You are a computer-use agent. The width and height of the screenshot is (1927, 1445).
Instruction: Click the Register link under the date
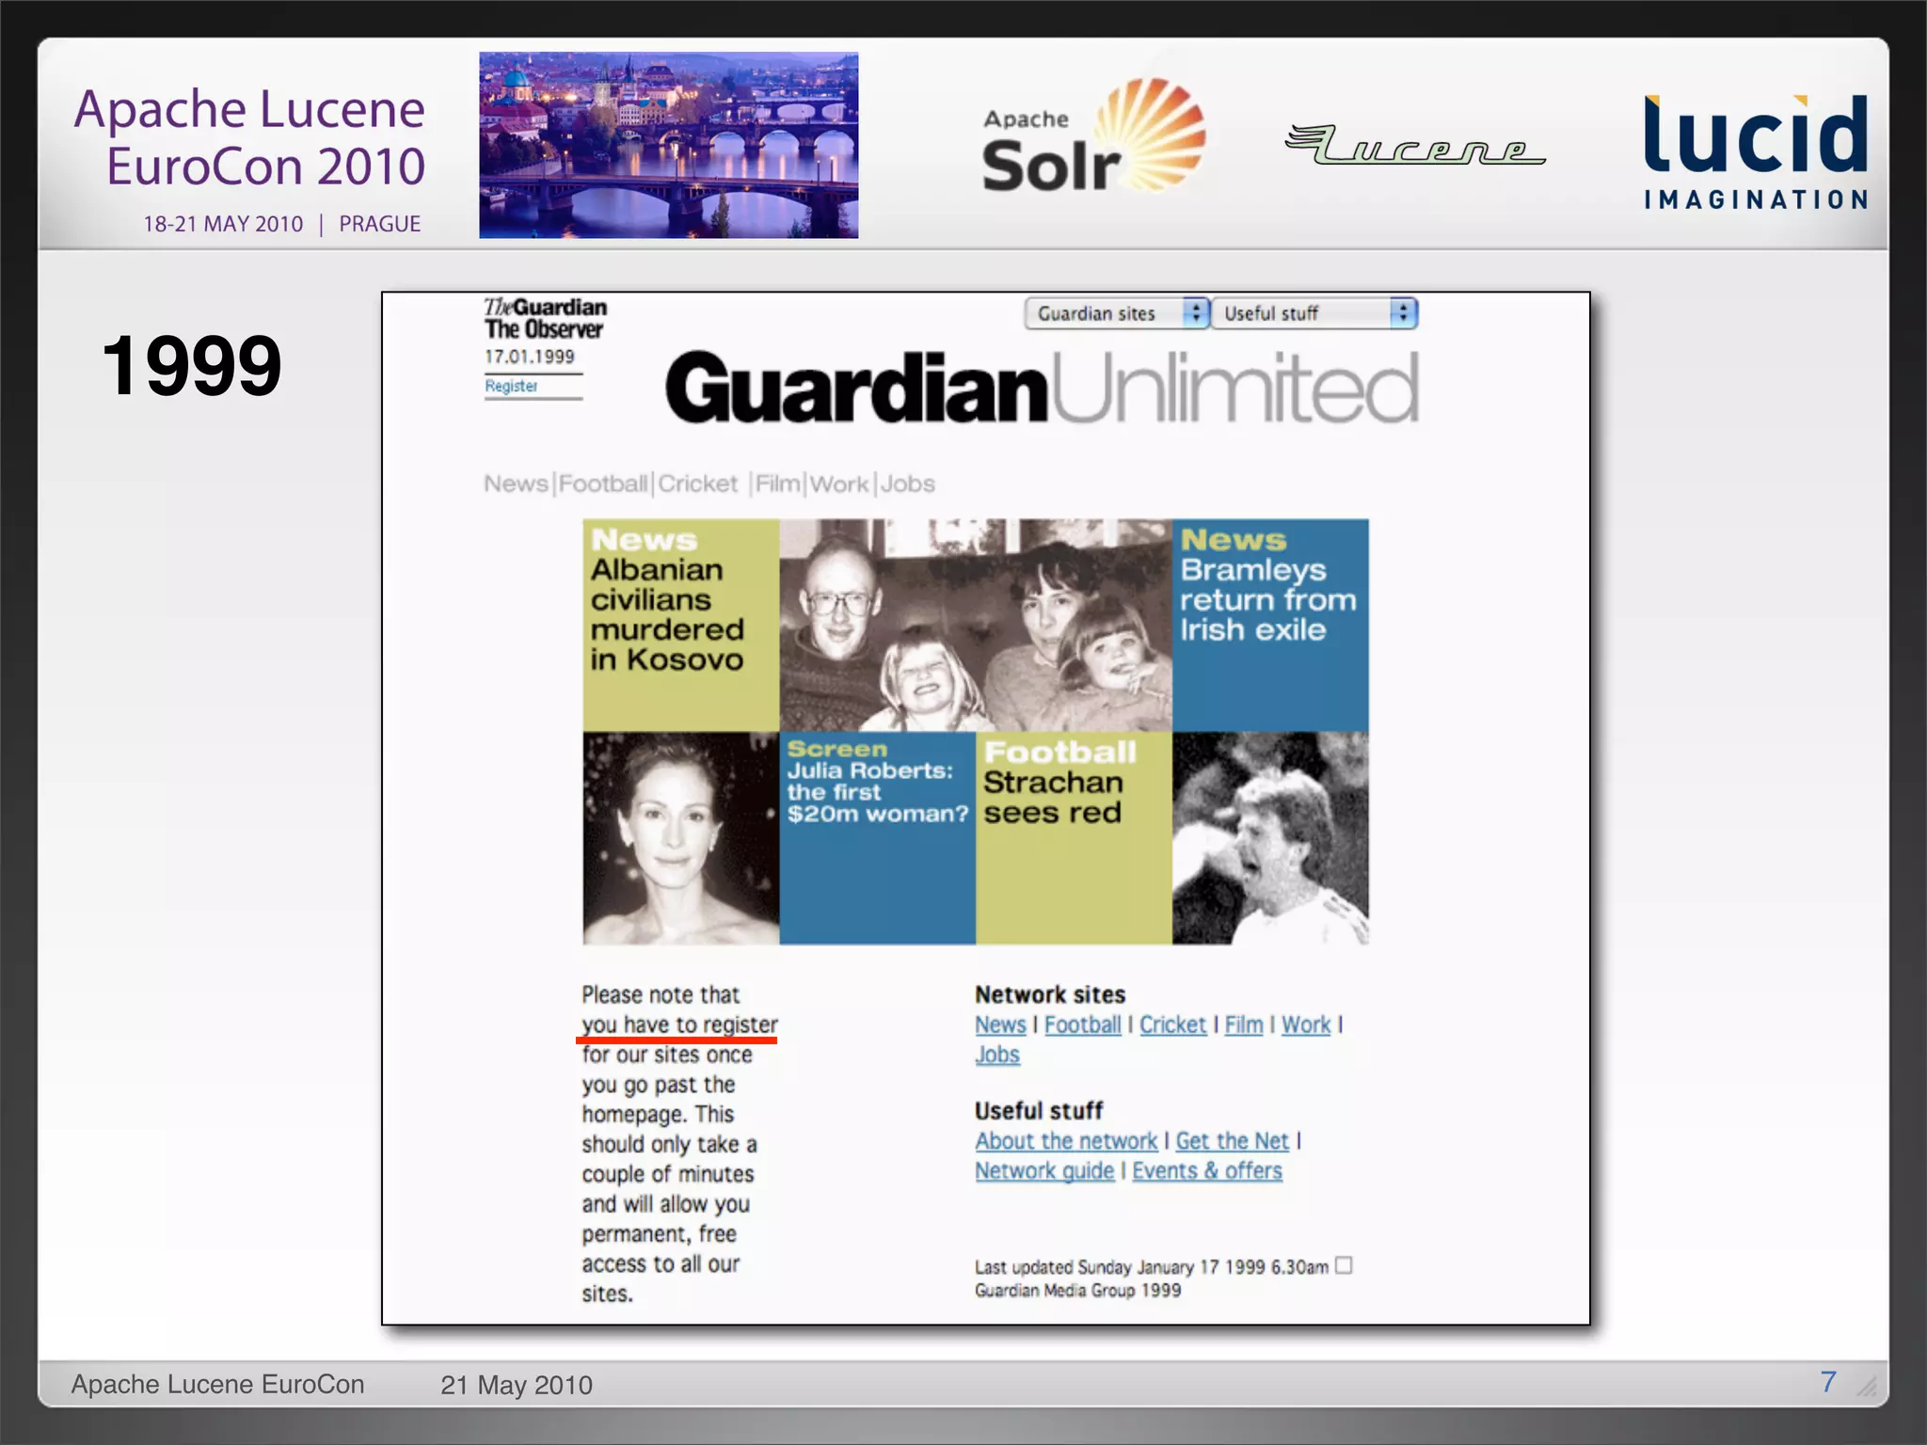click(x=511, y=386)
